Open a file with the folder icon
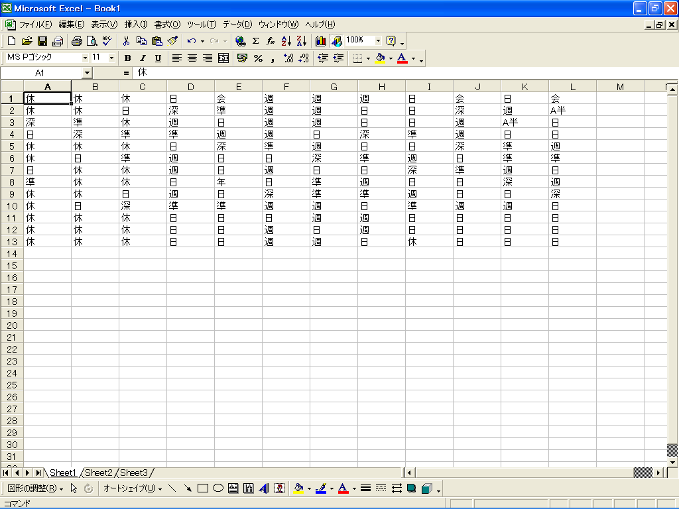 [x=27, y=41]
